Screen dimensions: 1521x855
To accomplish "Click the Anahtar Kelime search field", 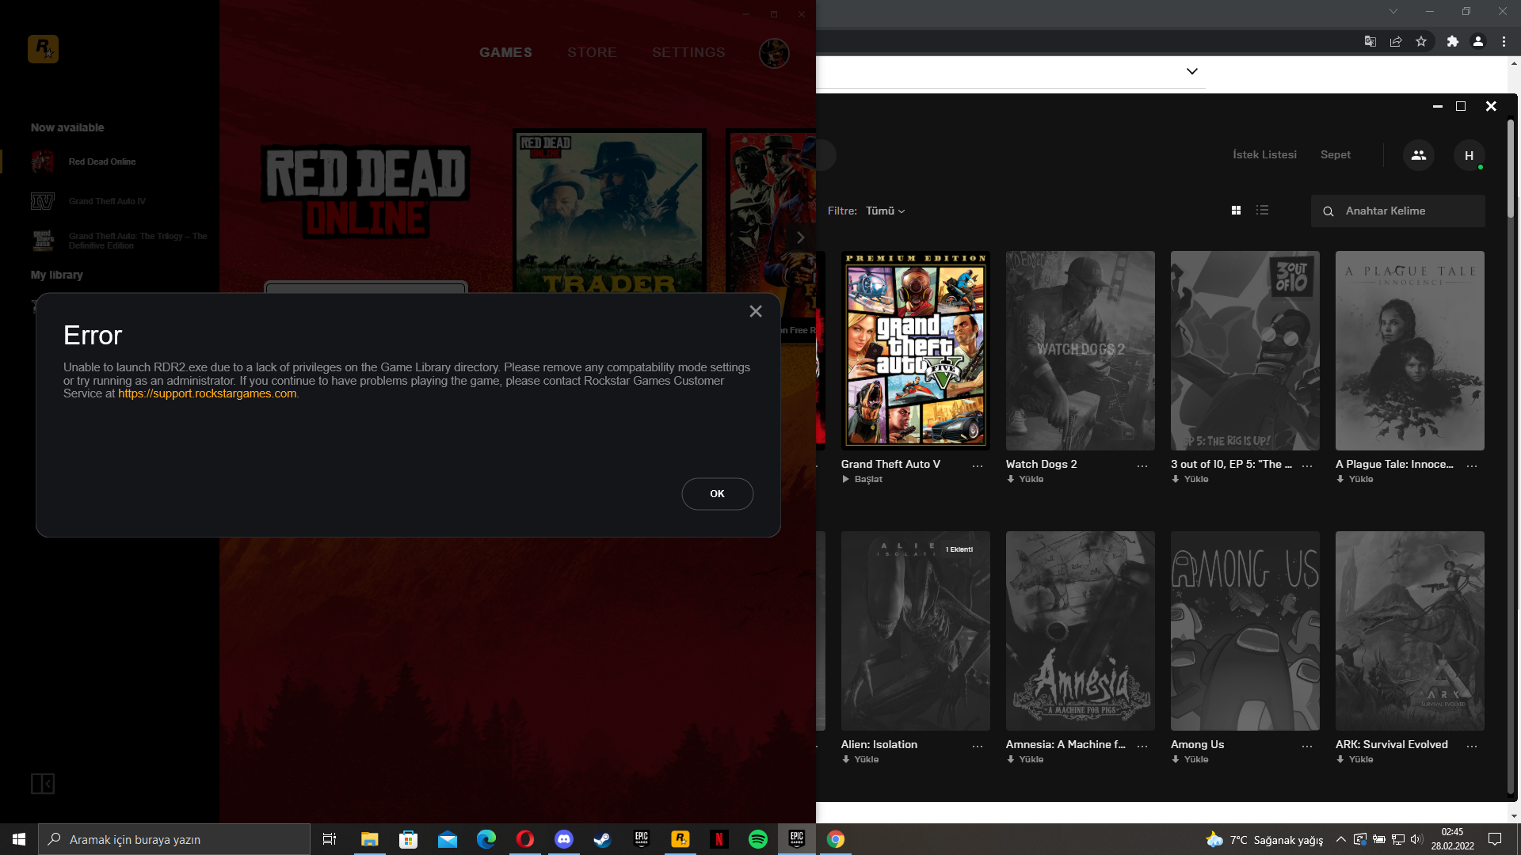I will click(1402, 211).
